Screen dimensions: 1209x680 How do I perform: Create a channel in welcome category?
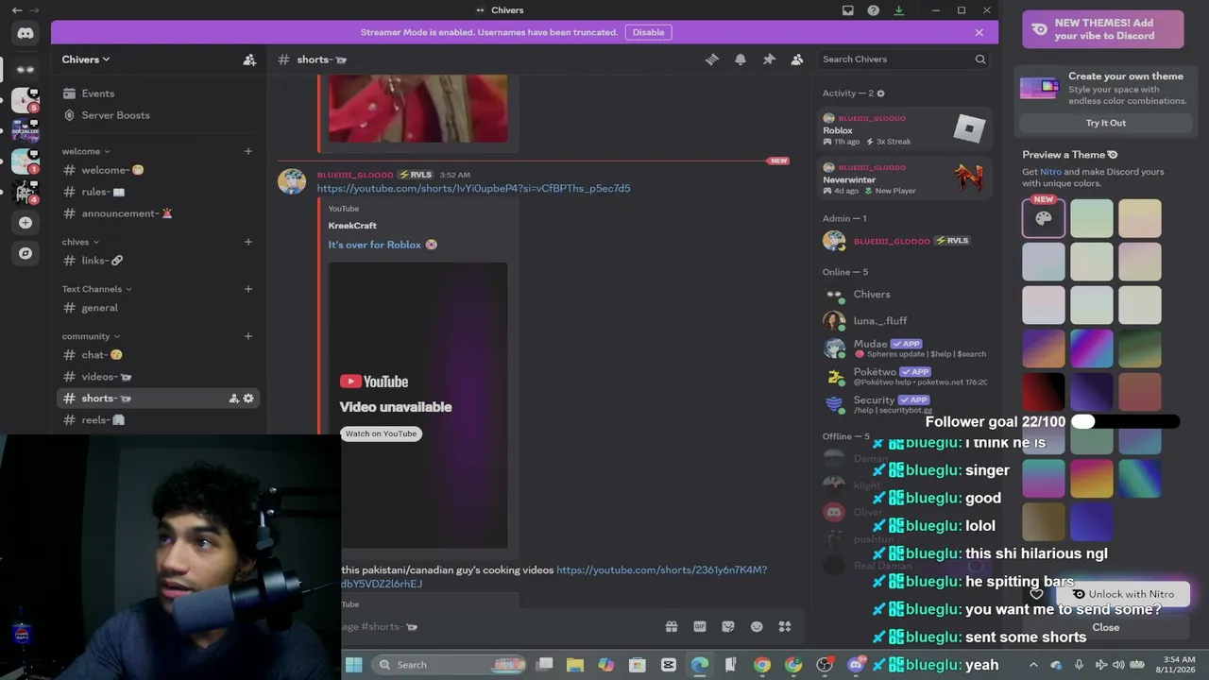pos(248,151)
